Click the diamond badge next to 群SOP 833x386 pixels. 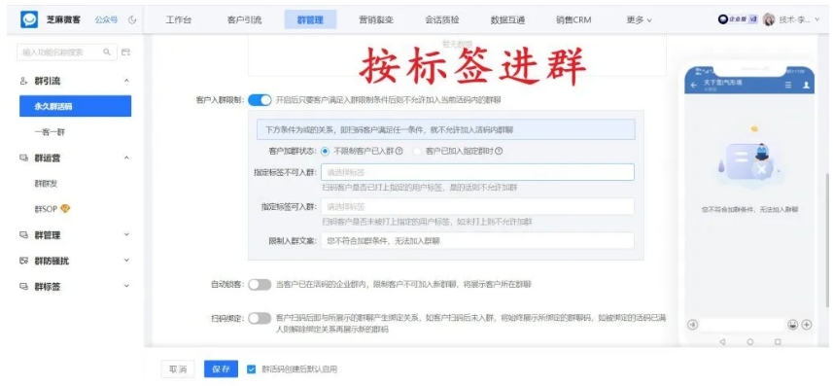[65, 209]
